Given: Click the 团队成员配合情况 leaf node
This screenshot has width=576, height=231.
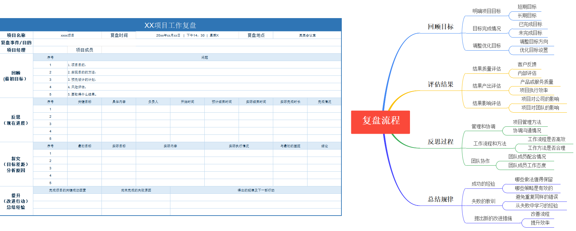Looking at the screenshot, I should click(x=527, y=157).
